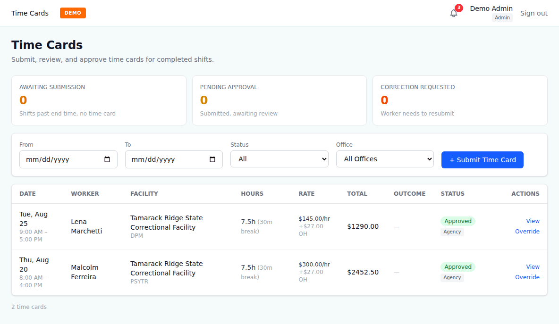Click the ACTIONS column header
The width and height of the screenshot is (559, 324).
coord(525,194)
